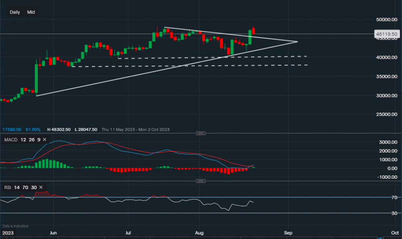Click the RSI period value 14

pos(17,187)
